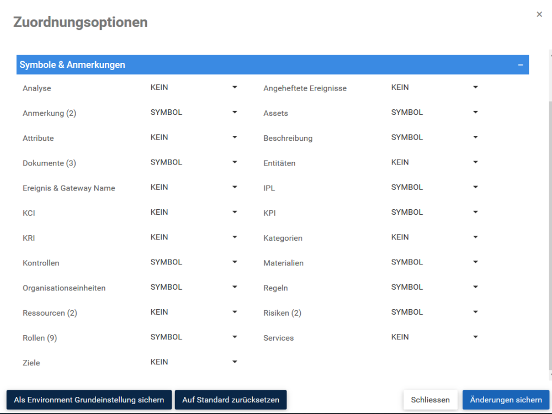This screenshot has height=414, width=552.
Task: Open the Angeheftete Ereignisse dropdown
Action: 434,87
